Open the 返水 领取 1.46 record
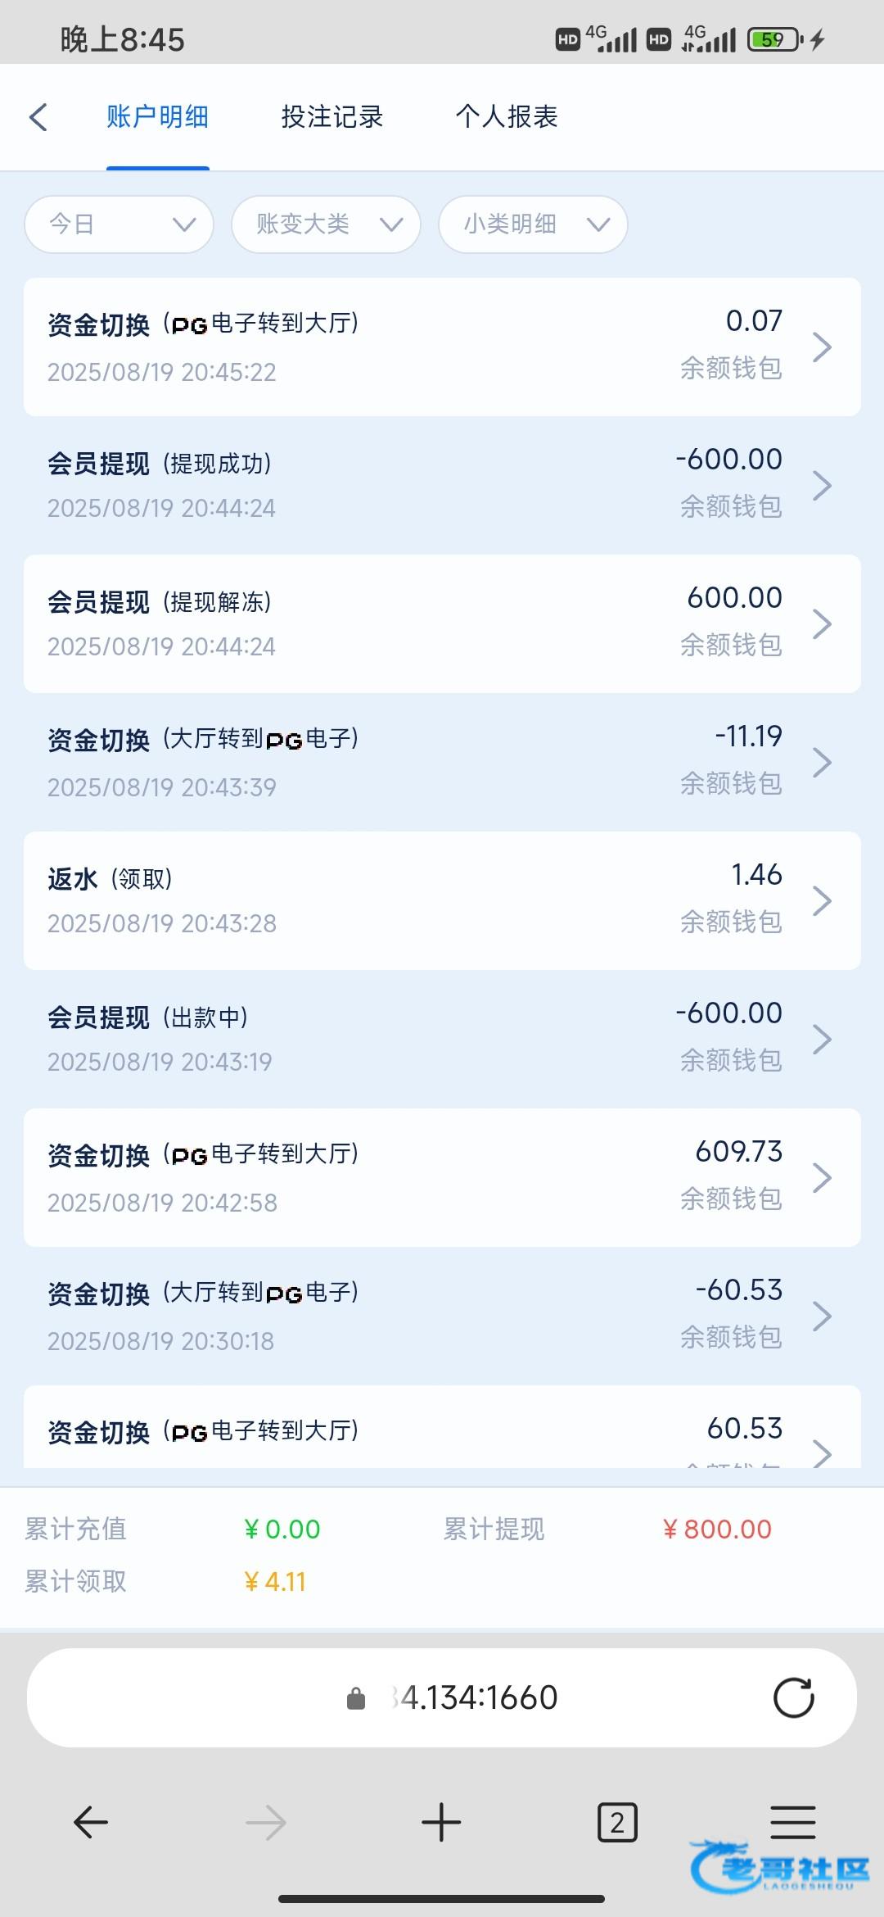 442,900
